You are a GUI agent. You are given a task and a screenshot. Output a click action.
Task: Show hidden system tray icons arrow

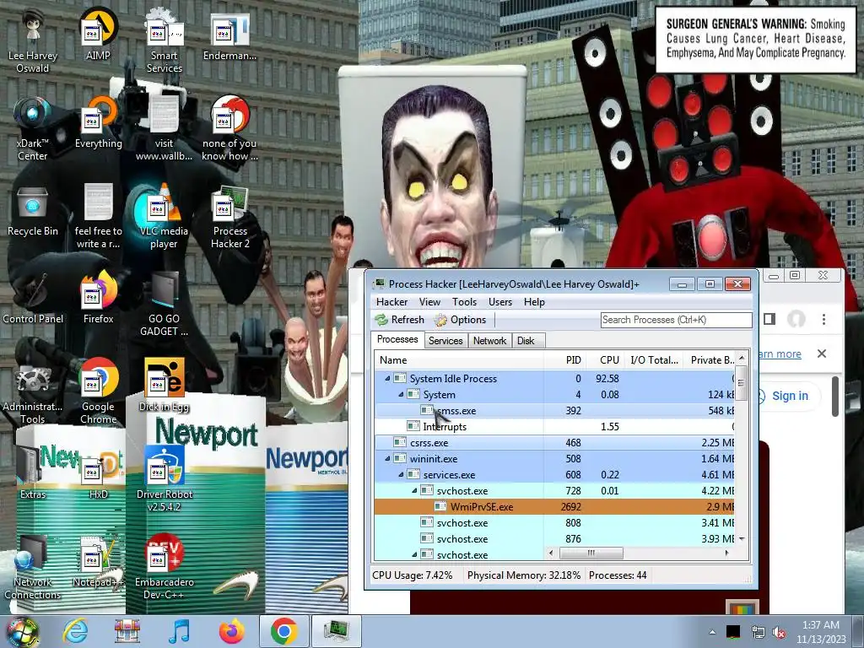pyautogui.click(x=712, y=633)
